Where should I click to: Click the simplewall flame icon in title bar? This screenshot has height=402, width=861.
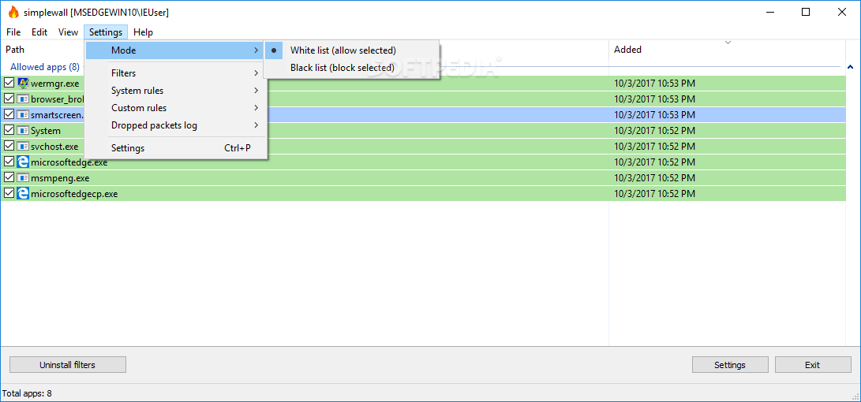13,12
